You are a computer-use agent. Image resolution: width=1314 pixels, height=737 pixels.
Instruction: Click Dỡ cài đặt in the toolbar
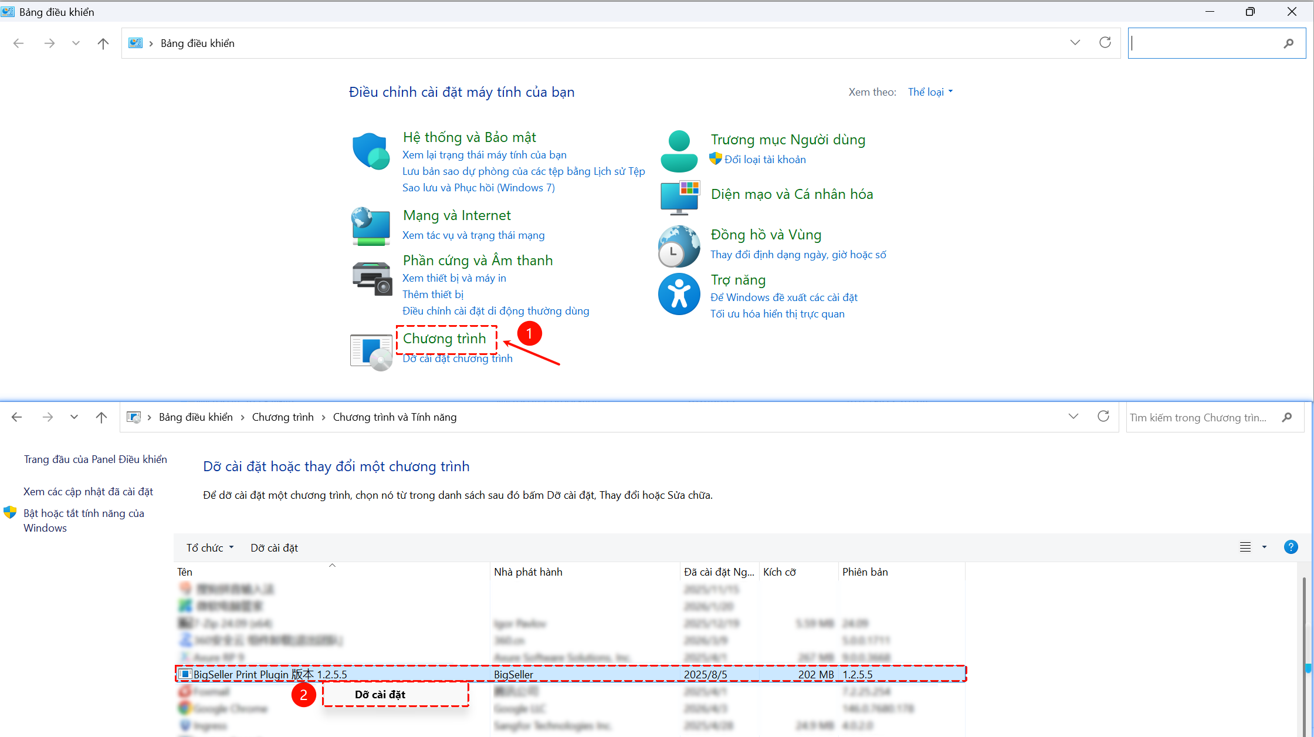click(274, 547)
